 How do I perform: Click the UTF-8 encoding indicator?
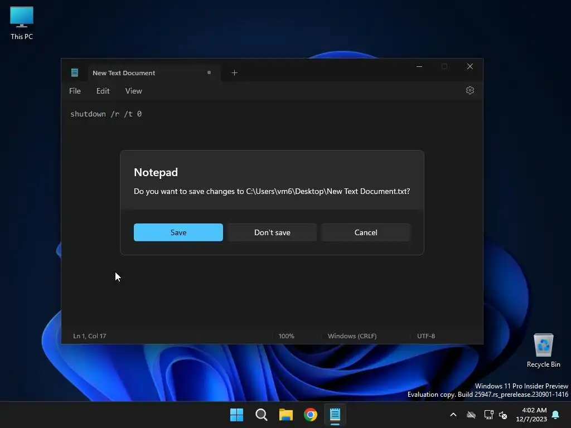[425, 336]
